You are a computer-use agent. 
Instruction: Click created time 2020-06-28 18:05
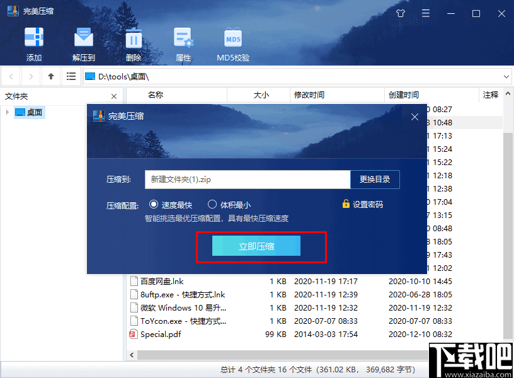coord(420,294)
